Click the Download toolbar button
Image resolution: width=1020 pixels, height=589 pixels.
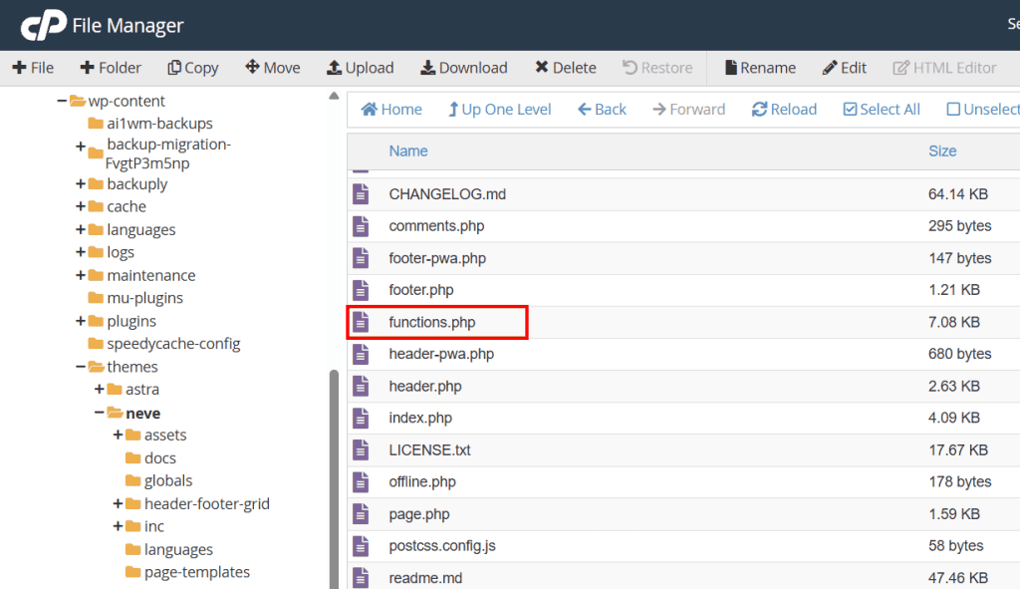pyautogui.click(x=464, y=68)
